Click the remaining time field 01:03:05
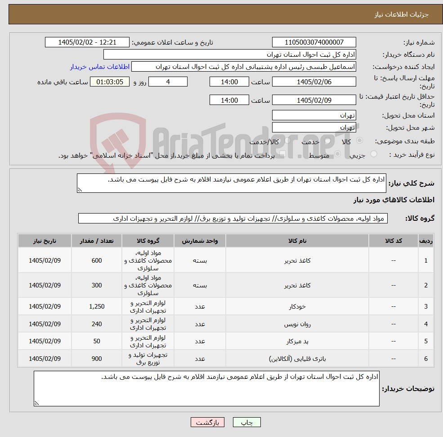Screen dimensions: 443x437 (x=110, y=82)
